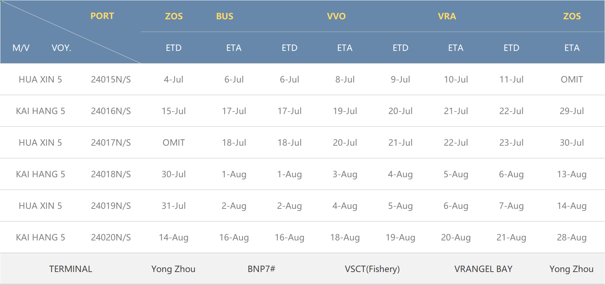Click the PORT header label
This screenshot has width=605, height=285.
(x=102, y=16)
